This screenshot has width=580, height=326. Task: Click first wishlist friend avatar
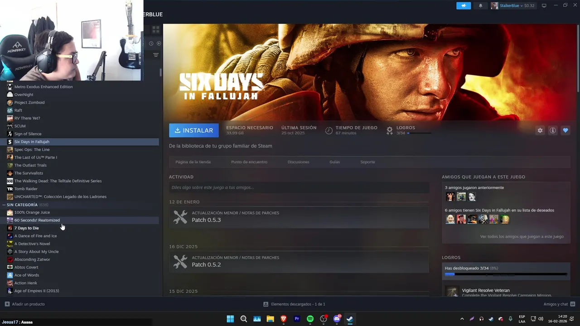click(450, 219)
